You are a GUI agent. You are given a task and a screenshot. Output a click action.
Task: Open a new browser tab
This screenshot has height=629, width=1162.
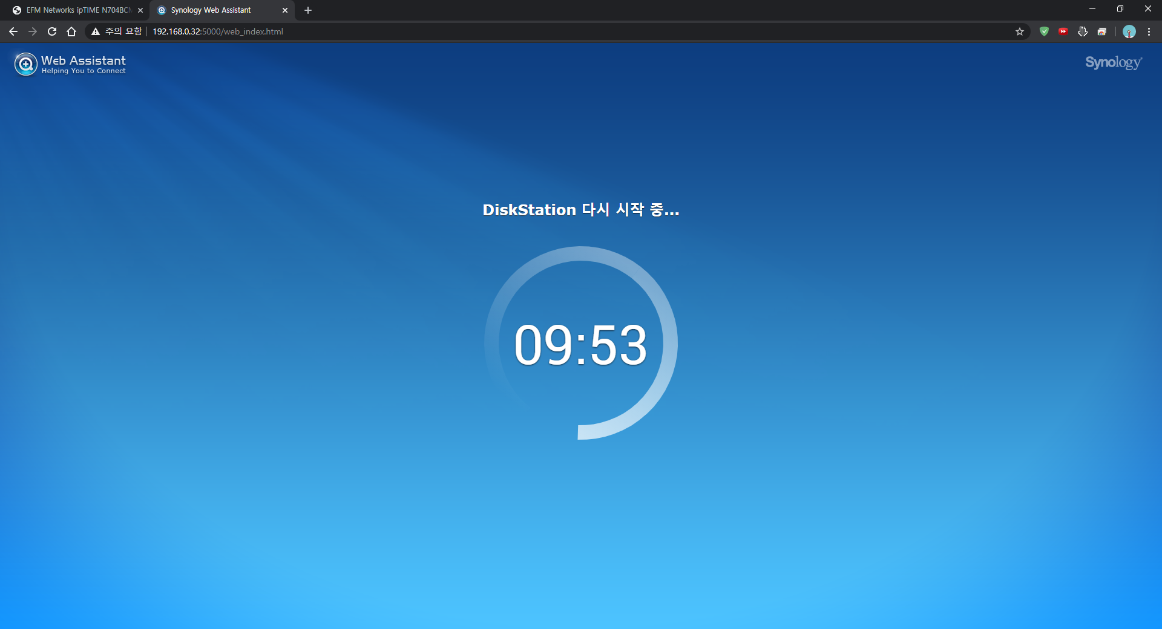pos(308,10)
